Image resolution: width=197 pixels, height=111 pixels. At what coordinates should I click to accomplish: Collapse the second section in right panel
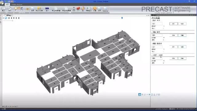coord(152,32)
